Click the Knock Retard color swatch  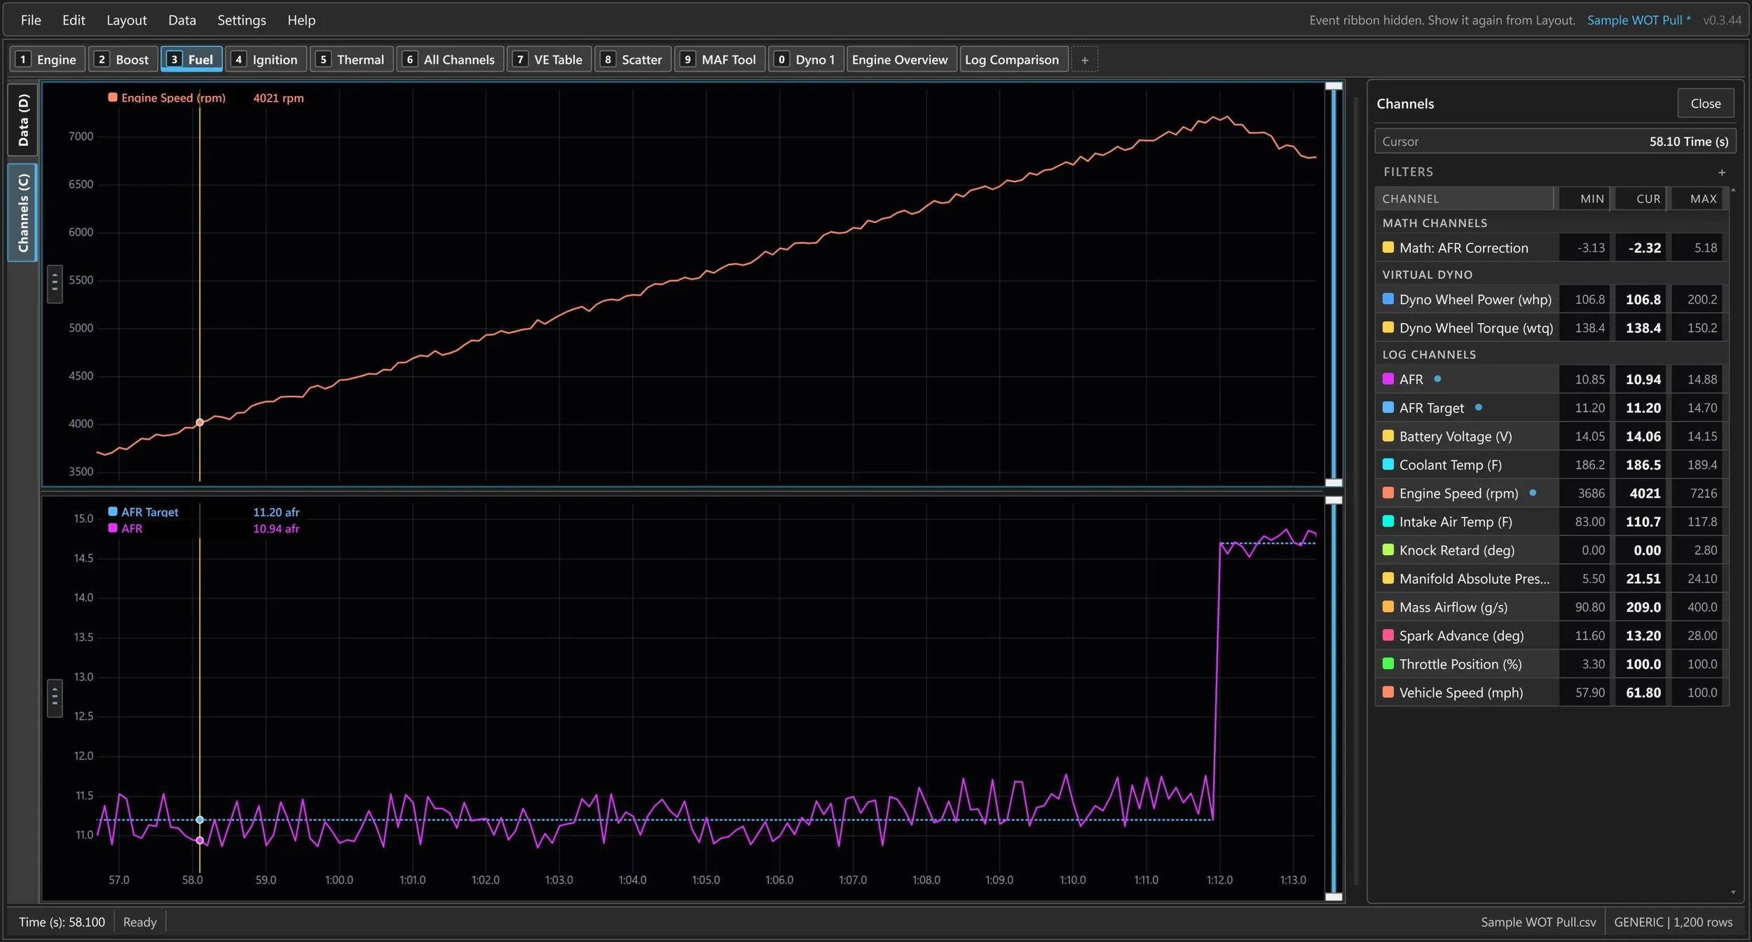pyautogui.click(x=1388, y=549)
